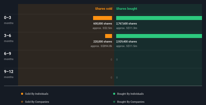Click the Bought By Individuals legend text

point(130,94)
